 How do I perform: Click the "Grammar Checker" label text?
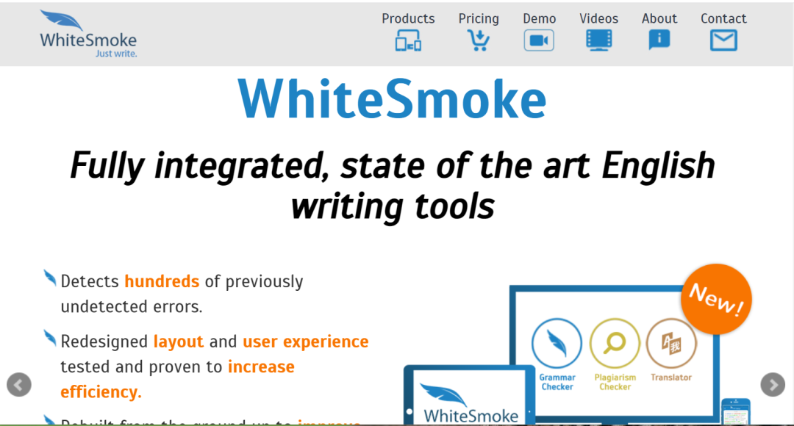click(557, 382)
